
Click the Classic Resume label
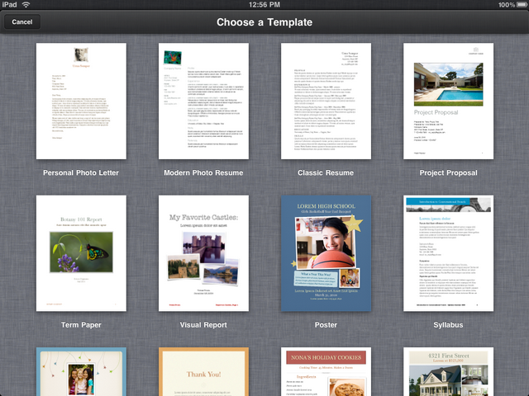tap(326, 172)
